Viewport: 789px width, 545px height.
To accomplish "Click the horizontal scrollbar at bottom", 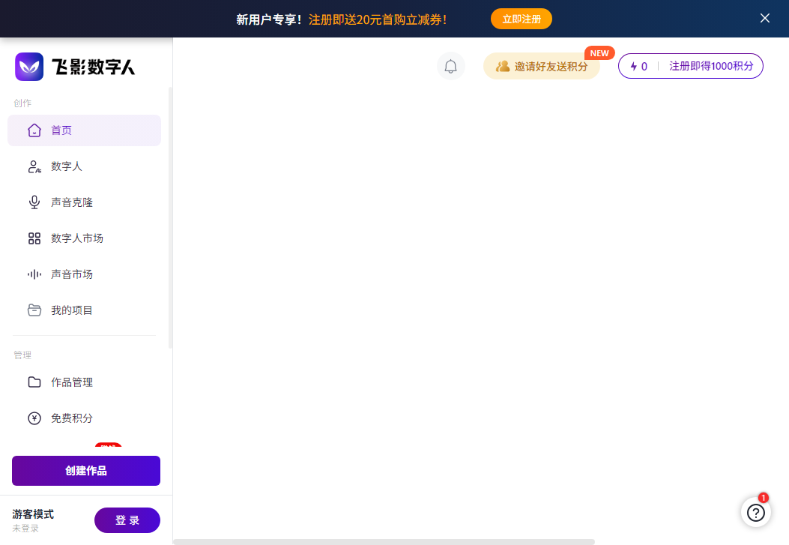I will pos(384,542).
